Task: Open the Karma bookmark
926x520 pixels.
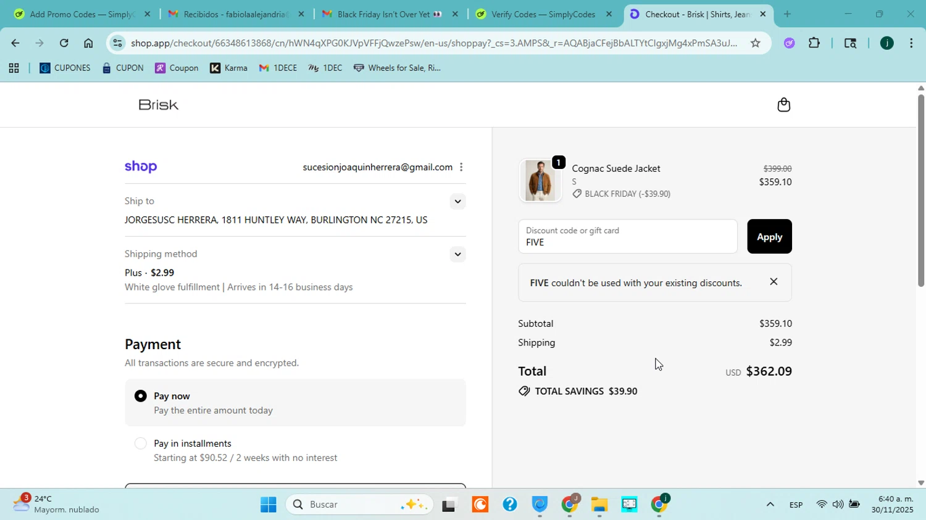Action: [x=228, y=68]
